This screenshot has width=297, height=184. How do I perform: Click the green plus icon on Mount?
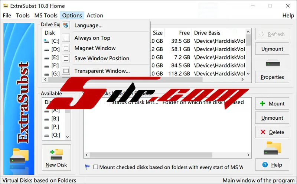click(x=262, y=103)
